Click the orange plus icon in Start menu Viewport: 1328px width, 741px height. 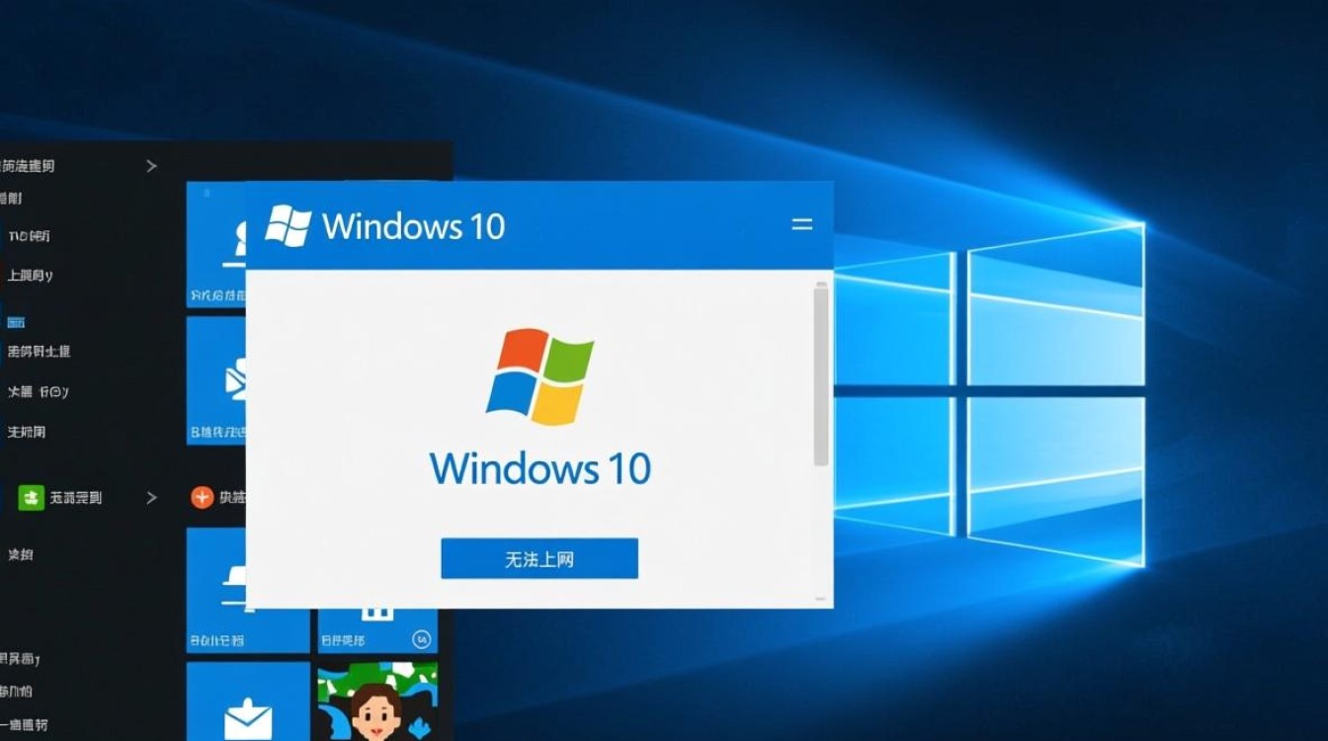coord(202,497)
